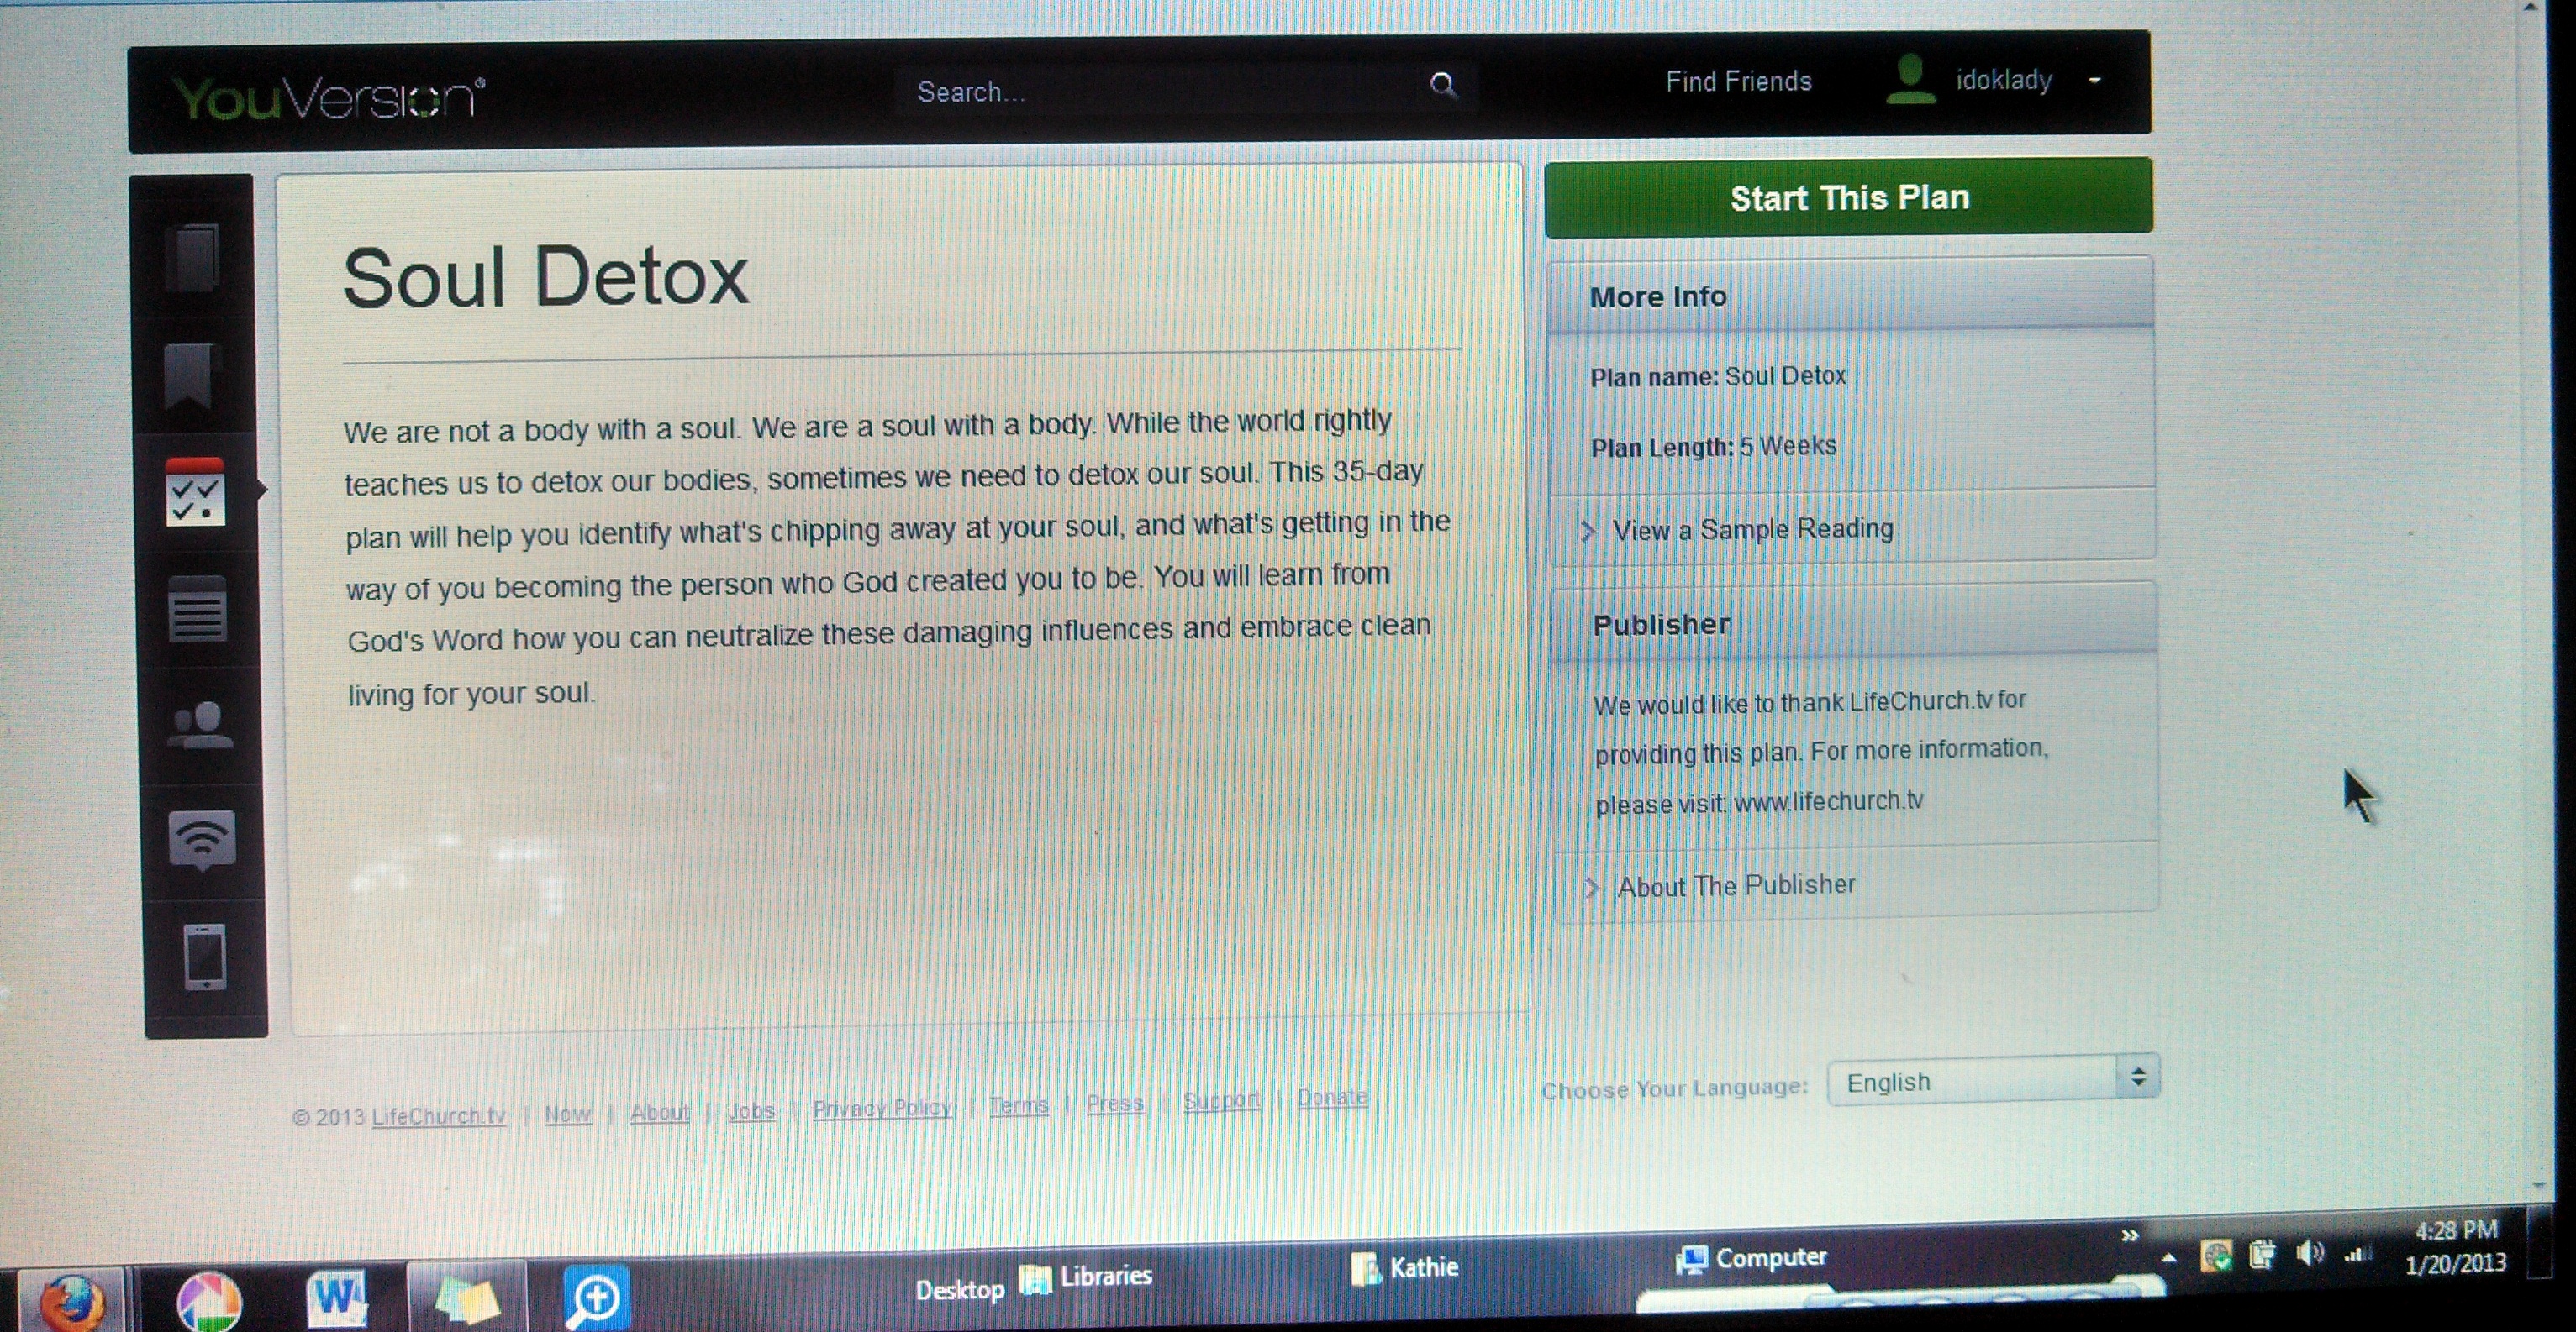Open the Bible book icon in sidebar
Screen dimensions: 2576x1332
193,258
